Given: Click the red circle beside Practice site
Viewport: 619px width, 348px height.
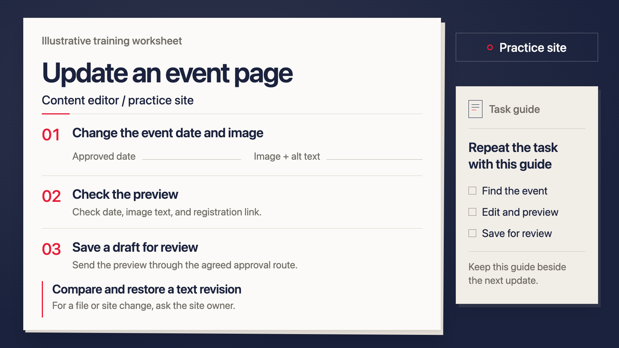Looking at the screenshot, I should pos(490,48).
